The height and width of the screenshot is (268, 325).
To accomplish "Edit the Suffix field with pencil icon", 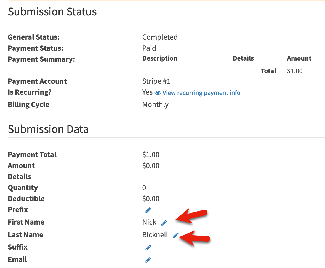I will pos(148,248).
